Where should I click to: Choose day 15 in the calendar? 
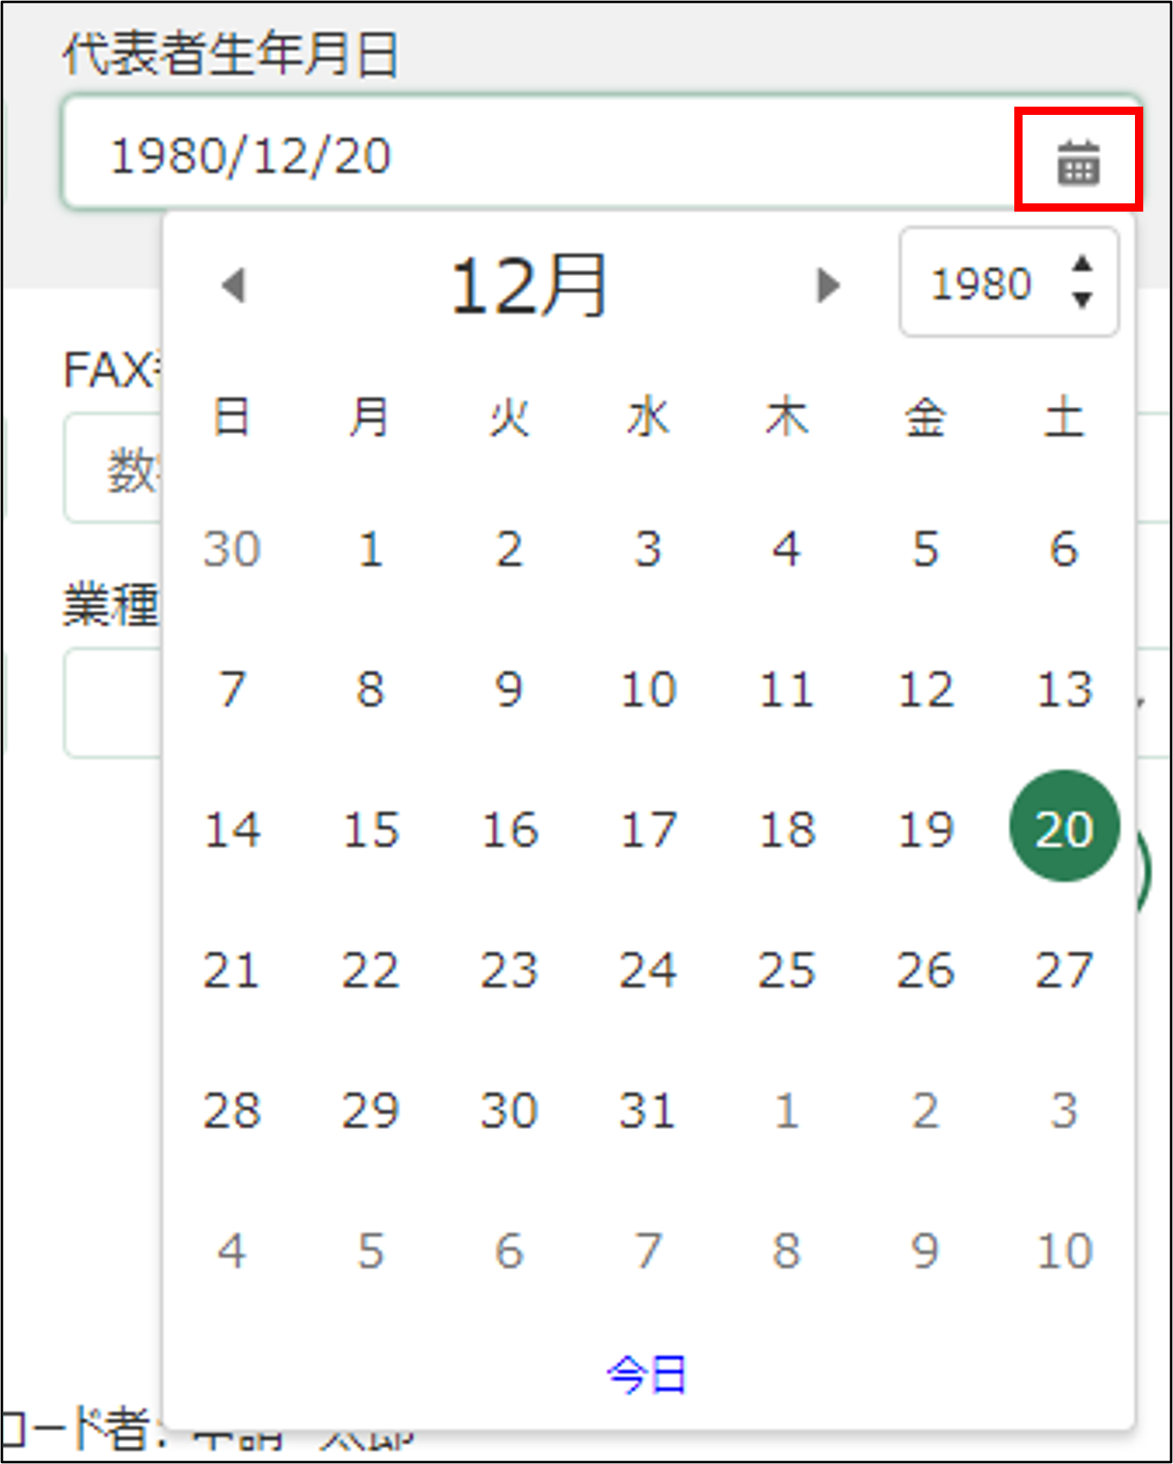coord(371,829)
